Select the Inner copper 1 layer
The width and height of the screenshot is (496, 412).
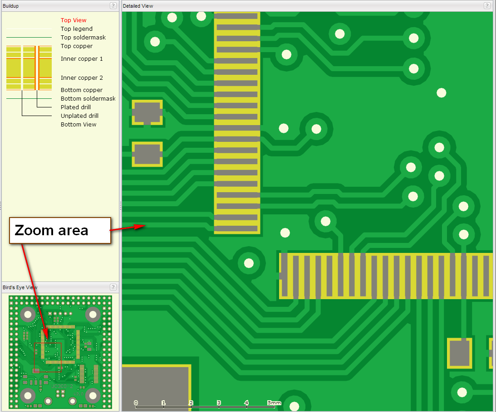click(82, 59)
